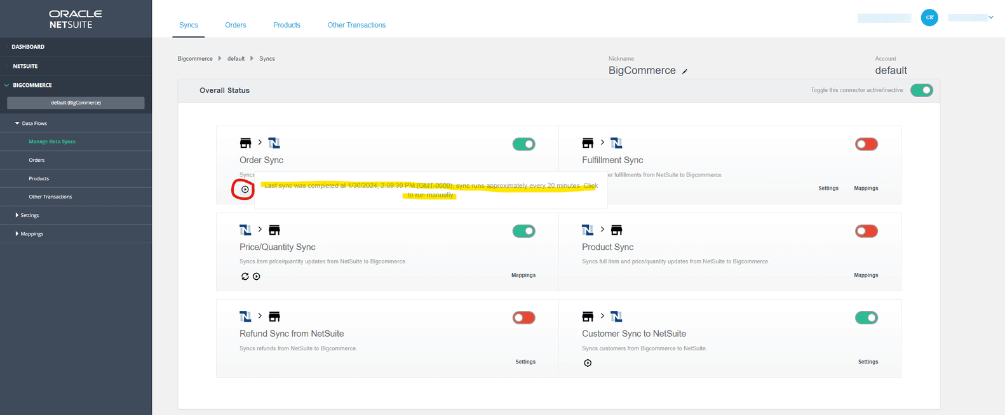The width and height of the screenshot is (1005, 415).
Task: Open Refund Sync Settings link
Action: click(x=525, y=362)
